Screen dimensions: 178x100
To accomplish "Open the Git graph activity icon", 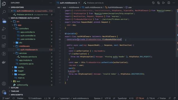I will (x=4, y=54).
